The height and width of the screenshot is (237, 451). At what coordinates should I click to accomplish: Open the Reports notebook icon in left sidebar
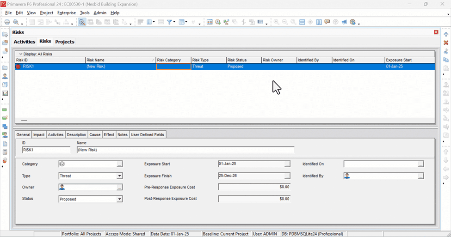5,85
